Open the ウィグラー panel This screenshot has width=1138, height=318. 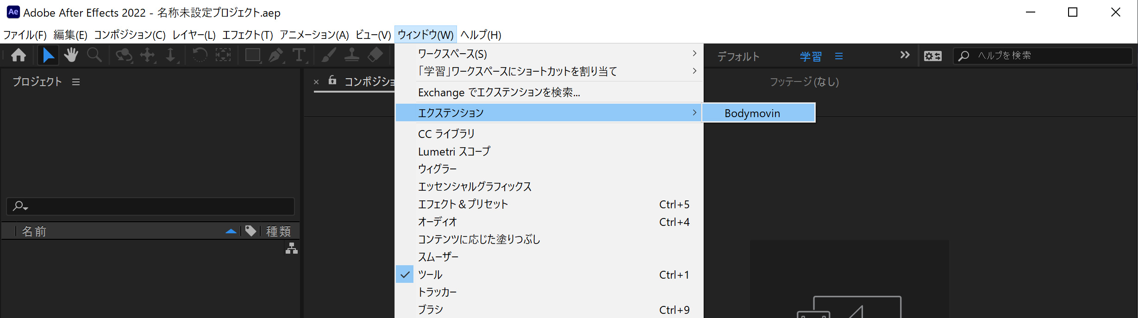click(549, 169)
